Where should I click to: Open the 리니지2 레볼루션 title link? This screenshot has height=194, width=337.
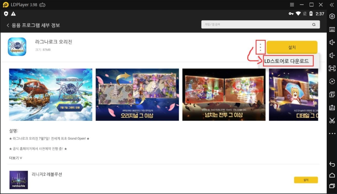click(x=47, y=174)
